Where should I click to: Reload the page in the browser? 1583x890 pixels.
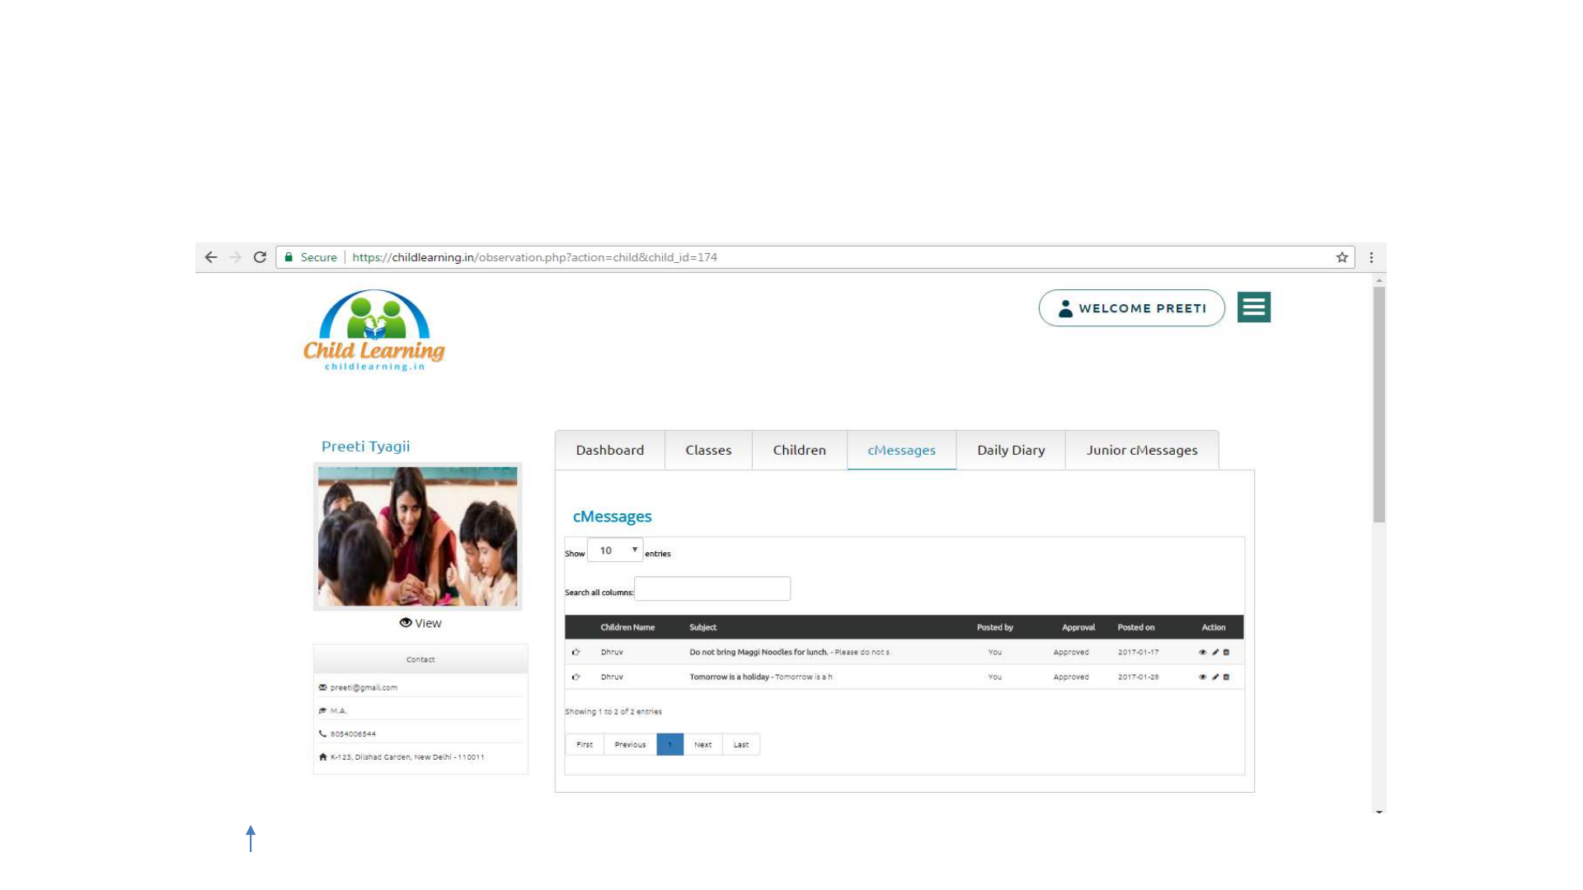pyautogui.click(x=260, y=257)
